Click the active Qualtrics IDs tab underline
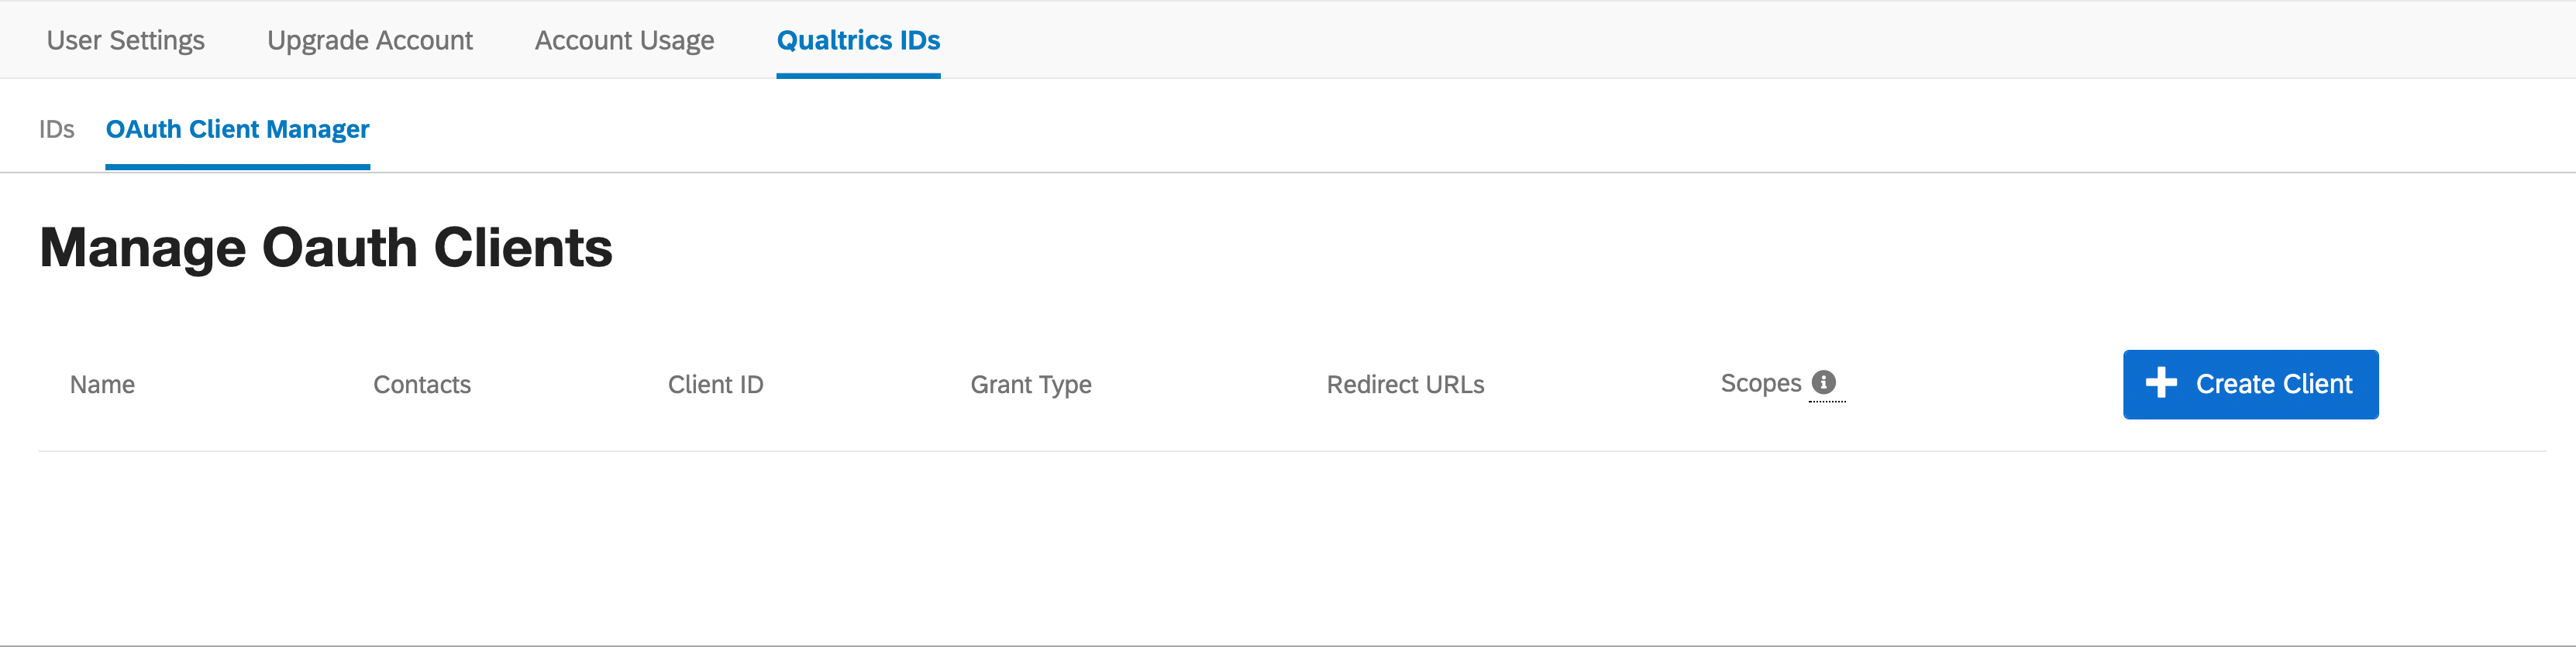 (x=858, y=75)
